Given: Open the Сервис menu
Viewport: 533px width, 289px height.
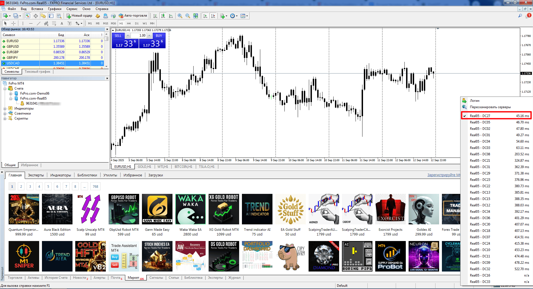Looking at the screenshot, I should coord(72,9).
